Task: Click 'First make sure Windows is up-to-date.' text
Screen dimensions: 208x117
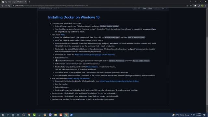Action: (67, 23)
